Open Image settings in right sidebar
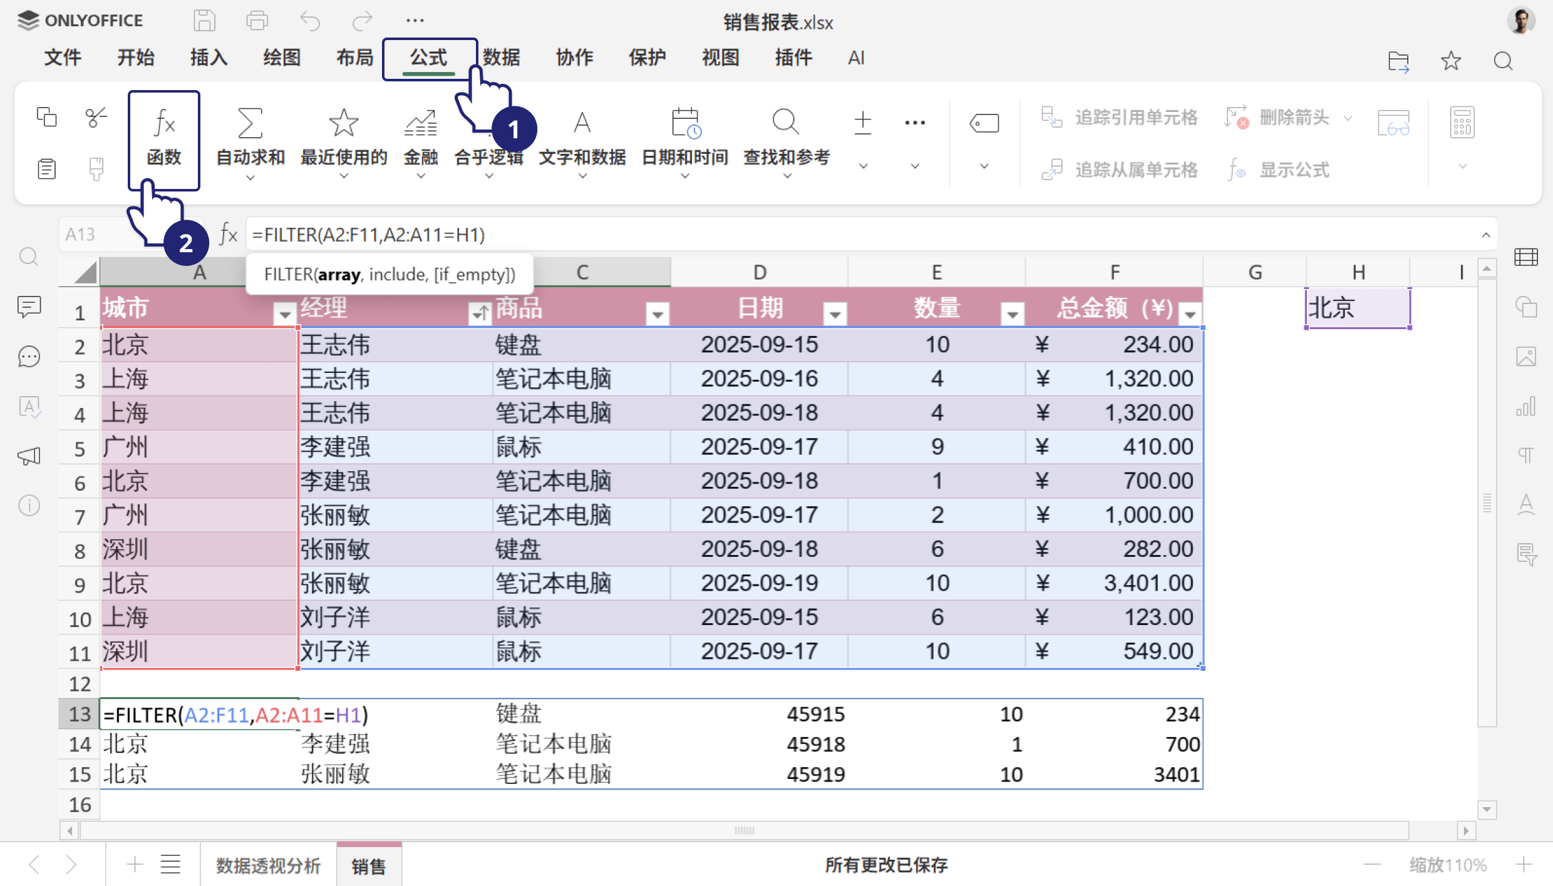1553x886 pixels. point(1527,356)
